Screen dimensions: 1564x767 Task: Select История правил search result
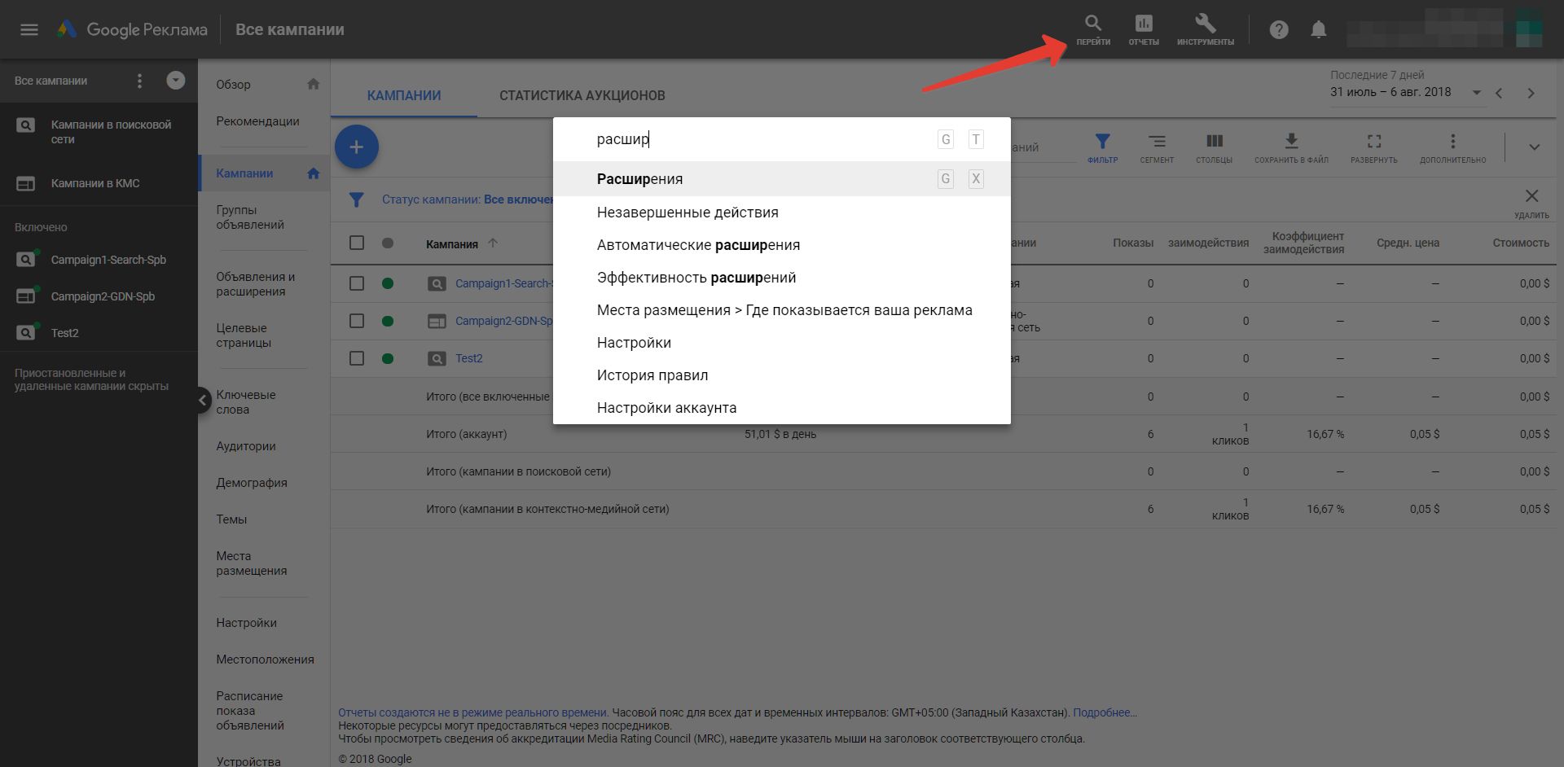(782, 375)
